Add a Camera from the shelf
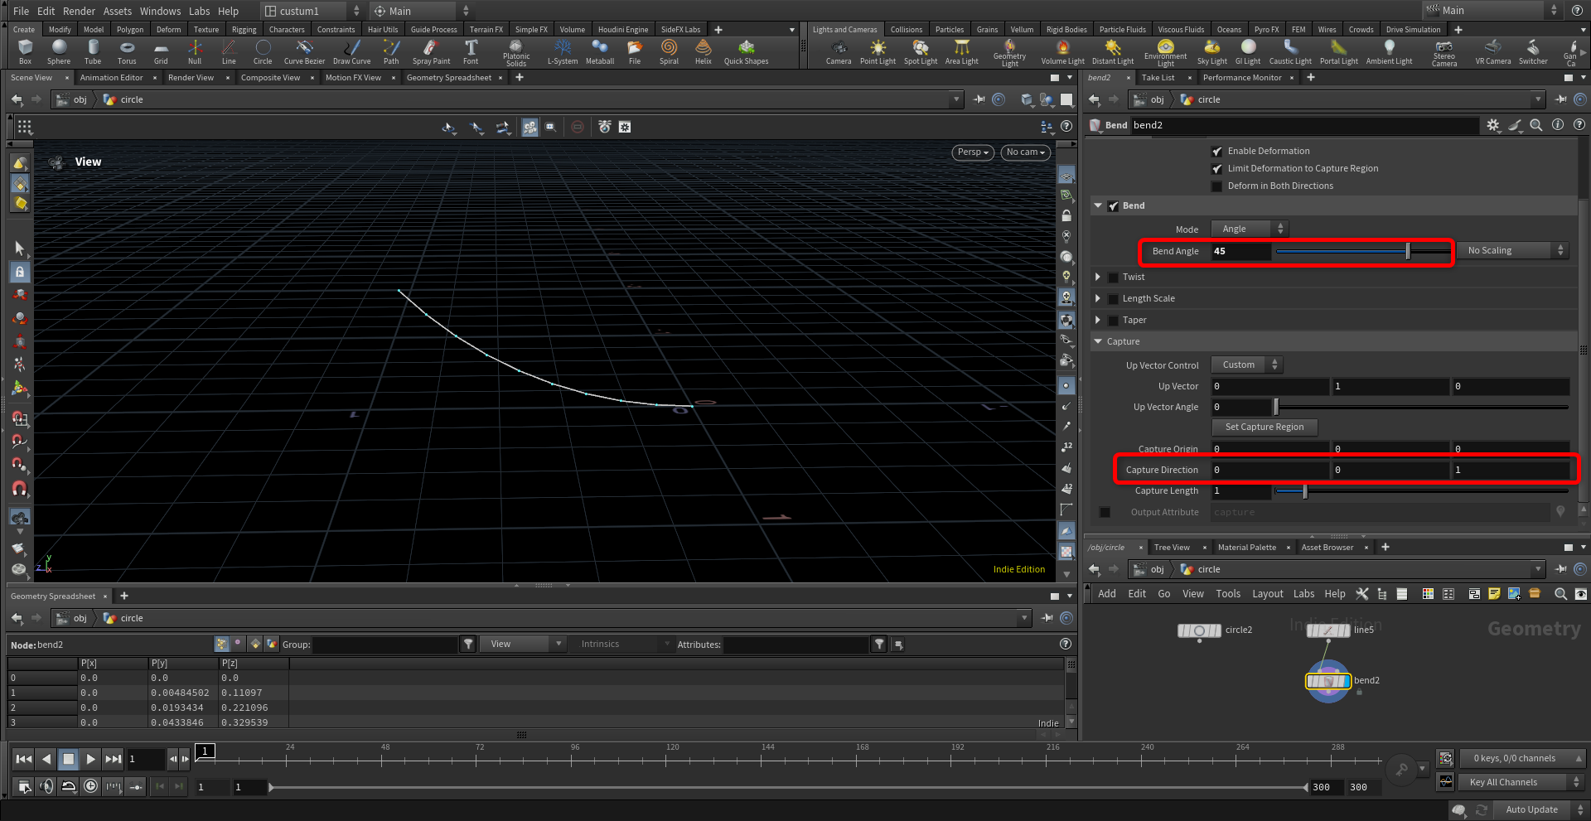1591x821 pixels. point(838,51)
